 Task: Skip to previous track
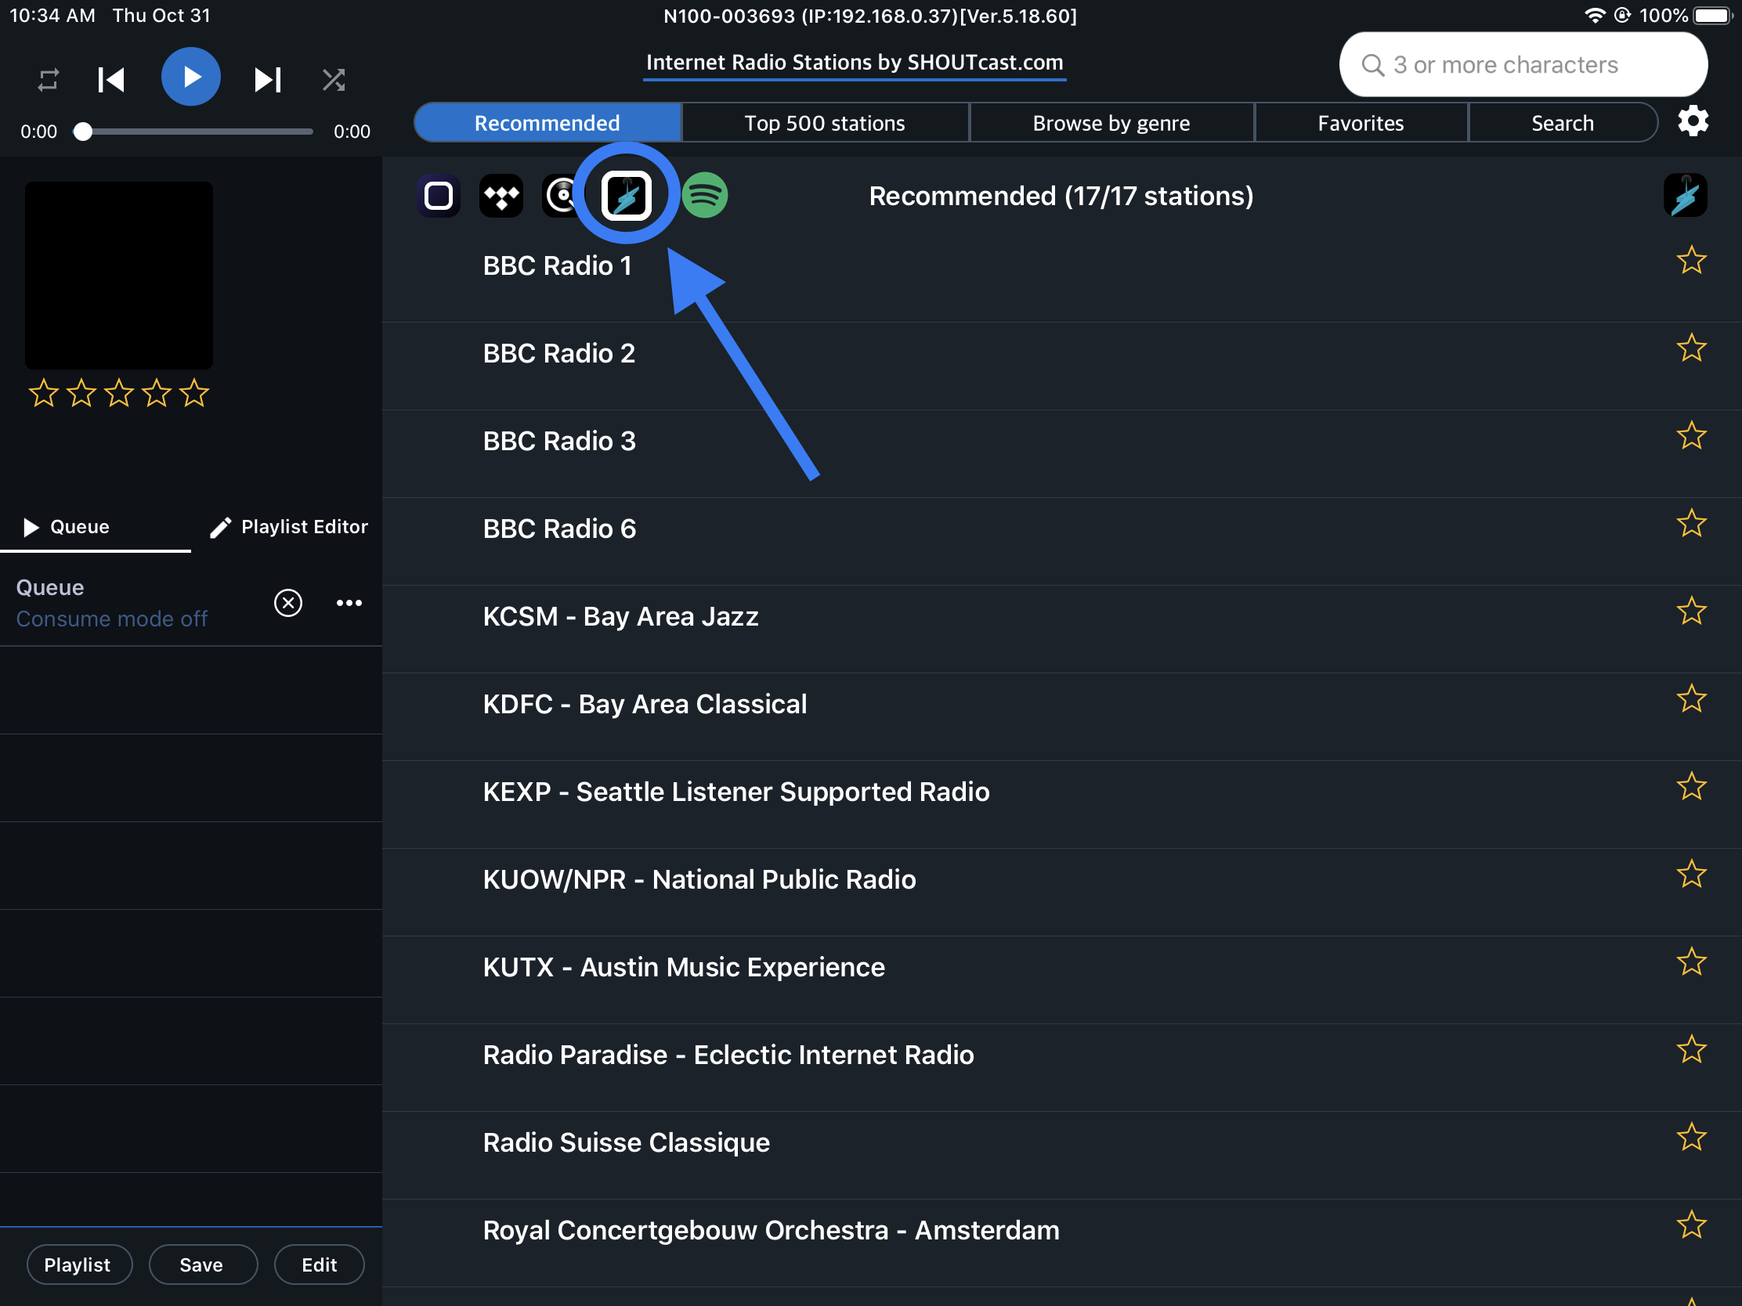coord(111,80)
